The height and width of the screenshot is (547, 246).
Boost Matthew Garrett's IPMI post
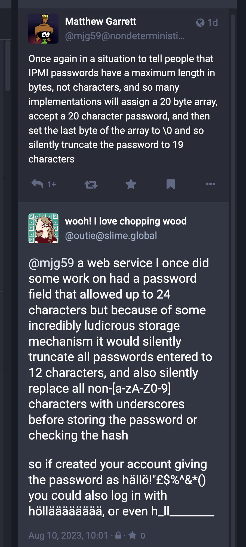[91, 185]
